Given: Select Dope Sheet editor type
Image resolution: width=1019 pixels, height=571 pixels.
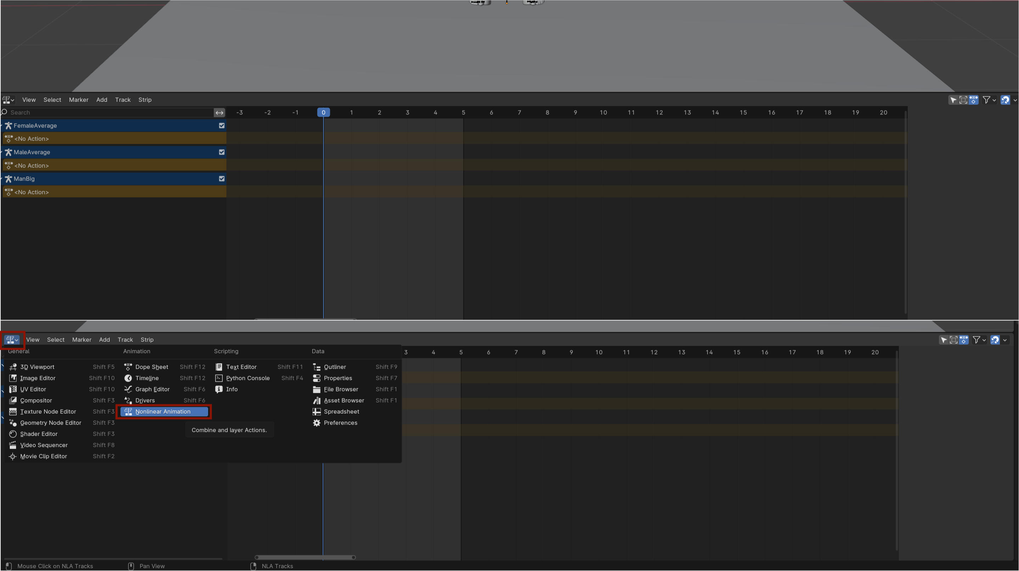Looking at the screenshot, I should 152,367.
